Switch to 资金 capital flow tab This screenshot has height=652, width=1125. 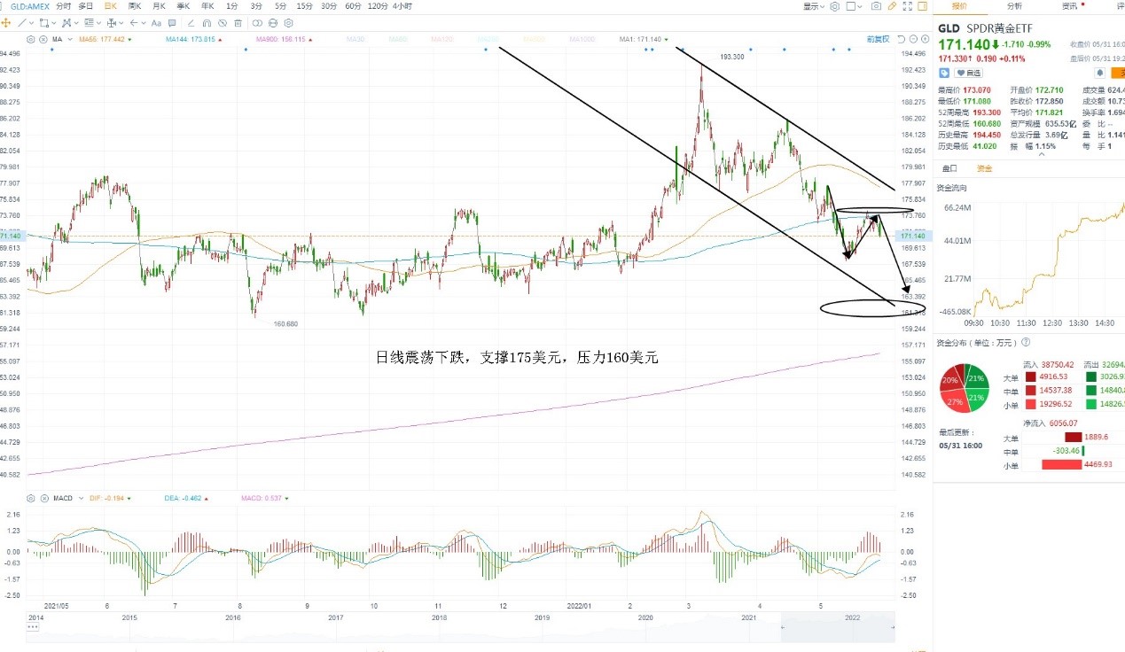pyautogui.click(x=984, y=168)
